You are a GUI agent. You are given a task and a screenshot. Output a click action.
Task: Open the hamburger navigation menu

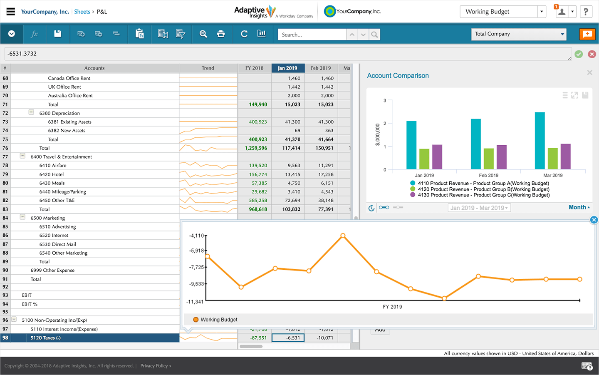11,12
